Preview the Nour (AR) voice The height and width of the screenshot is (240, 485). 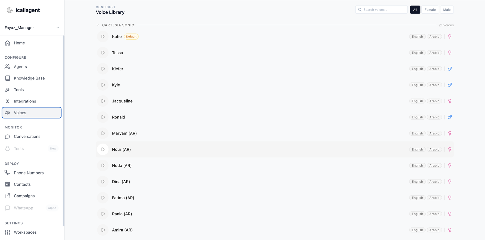tap(103, 149)
